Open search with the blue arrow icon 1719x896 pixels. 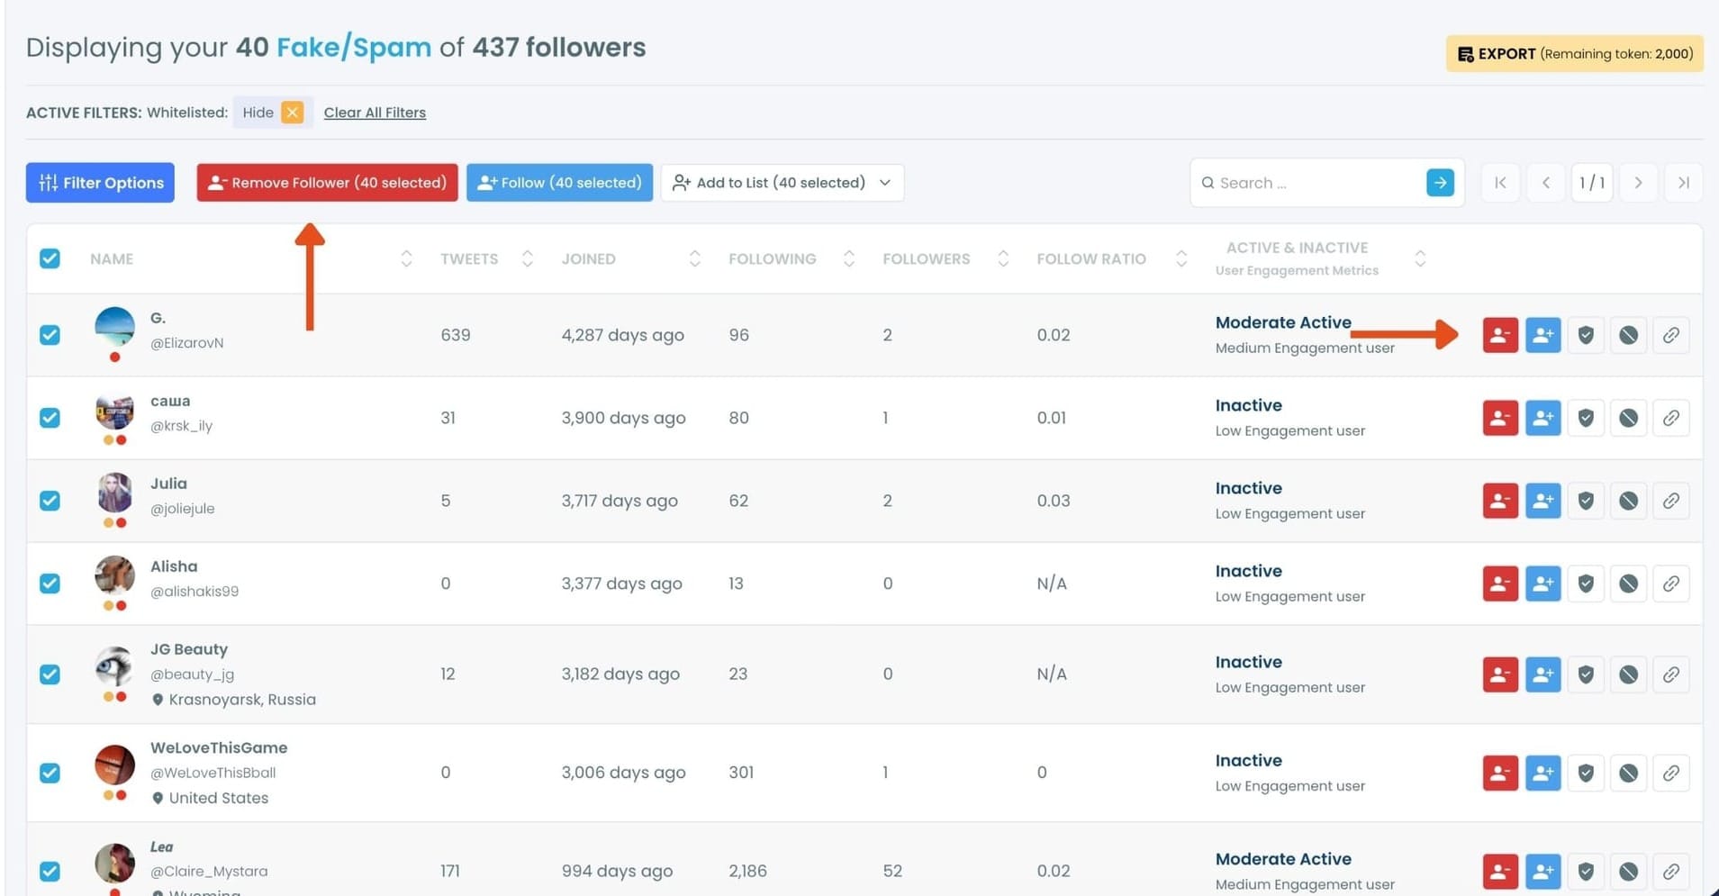1439,183
